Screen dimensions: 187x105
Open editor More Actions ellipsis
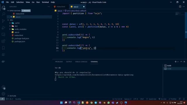[x=184, y=7]
